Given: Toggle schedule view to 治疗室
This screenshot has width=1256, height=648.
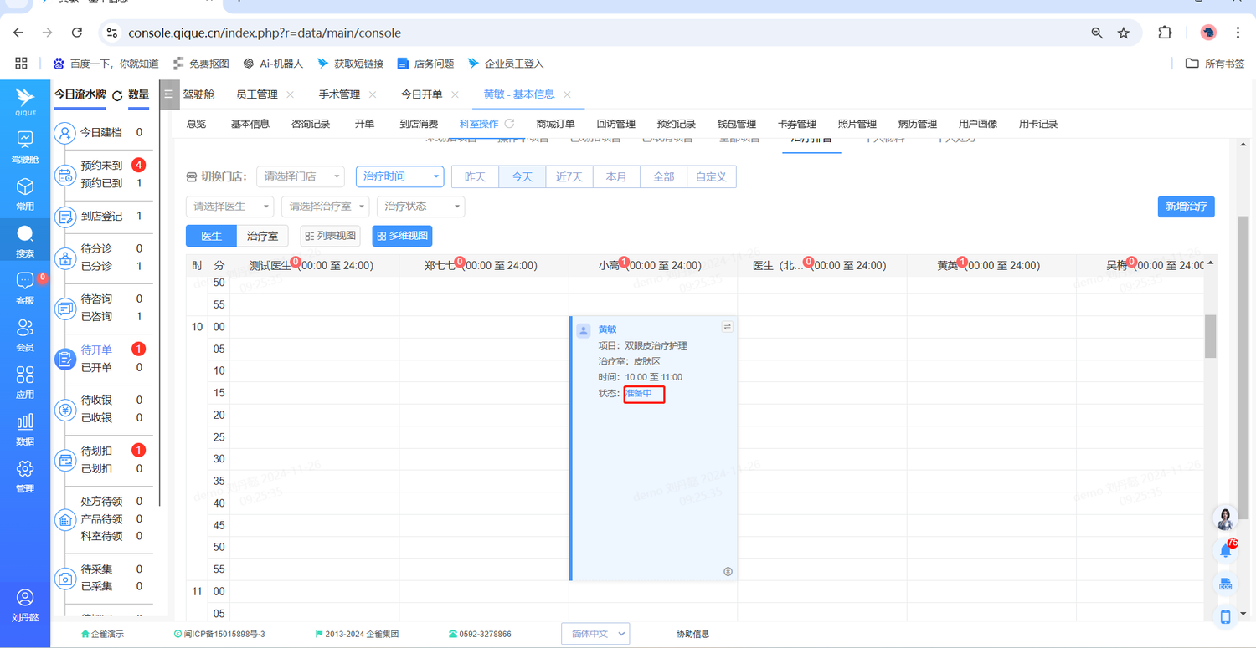Looking at the screenshot, I should (x=262, y=237).
